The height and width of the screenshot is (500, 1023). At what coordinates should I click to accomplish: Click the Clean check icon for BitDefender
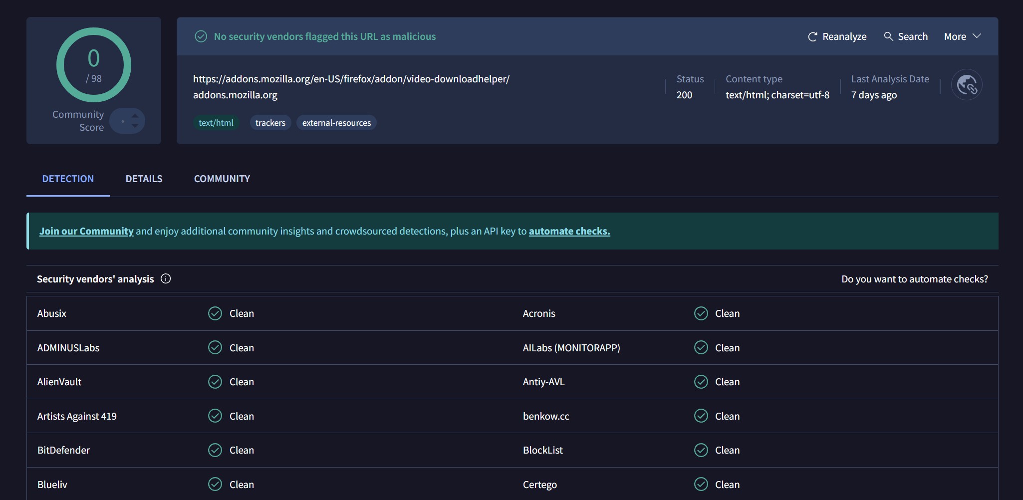[x=215, y=450]
